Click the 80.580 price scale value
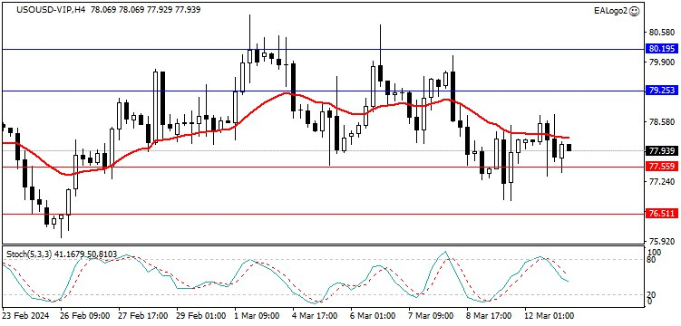This screenshot has height=326, width=681. 661,33
